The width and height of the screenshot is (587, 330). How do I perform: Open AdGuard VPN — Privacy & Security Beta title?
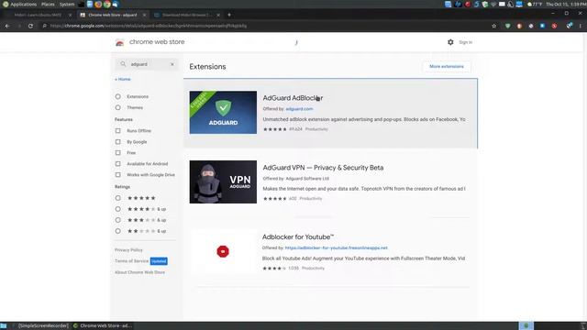(x=323, y=168)
